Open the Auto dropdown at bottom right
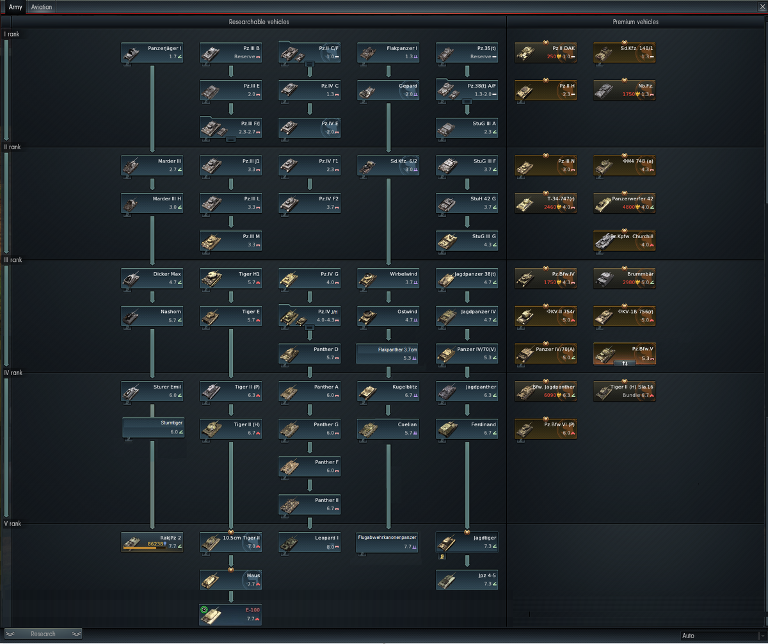Image resolution: width=768 pixels, height=644 pixels. tap(722, 636)
